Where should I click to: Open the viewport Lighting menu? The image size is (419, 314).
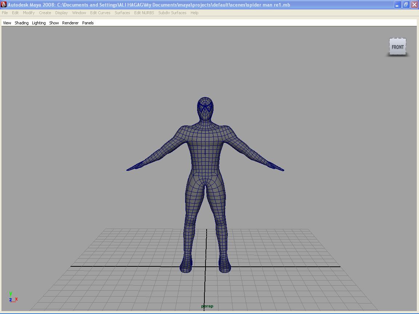[39, 23]
